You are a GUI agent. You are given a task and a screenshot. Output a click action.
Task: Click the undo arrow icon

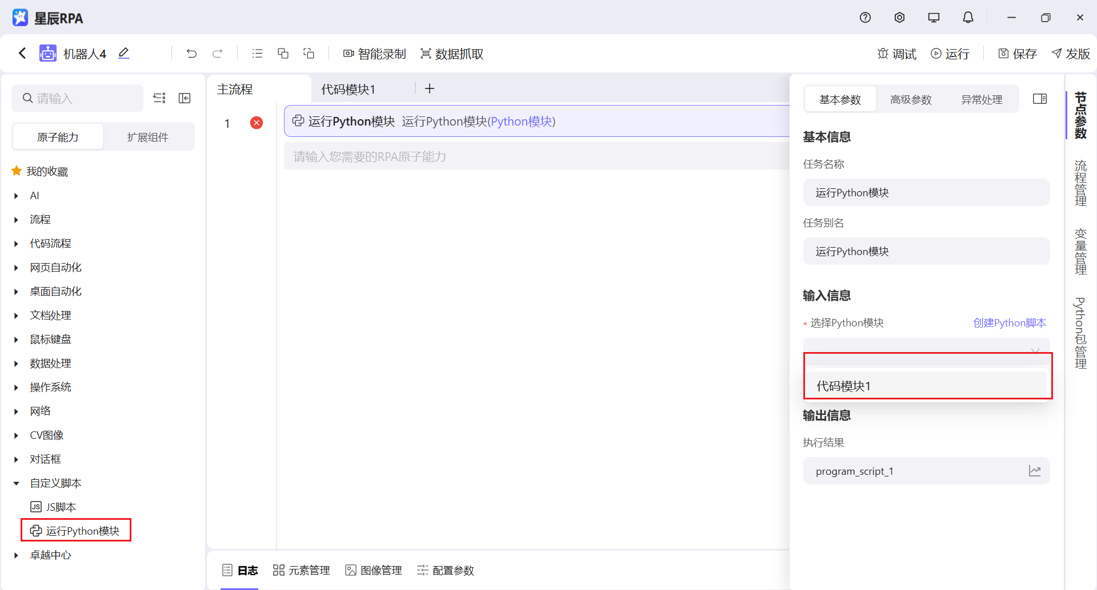[191, 53]
